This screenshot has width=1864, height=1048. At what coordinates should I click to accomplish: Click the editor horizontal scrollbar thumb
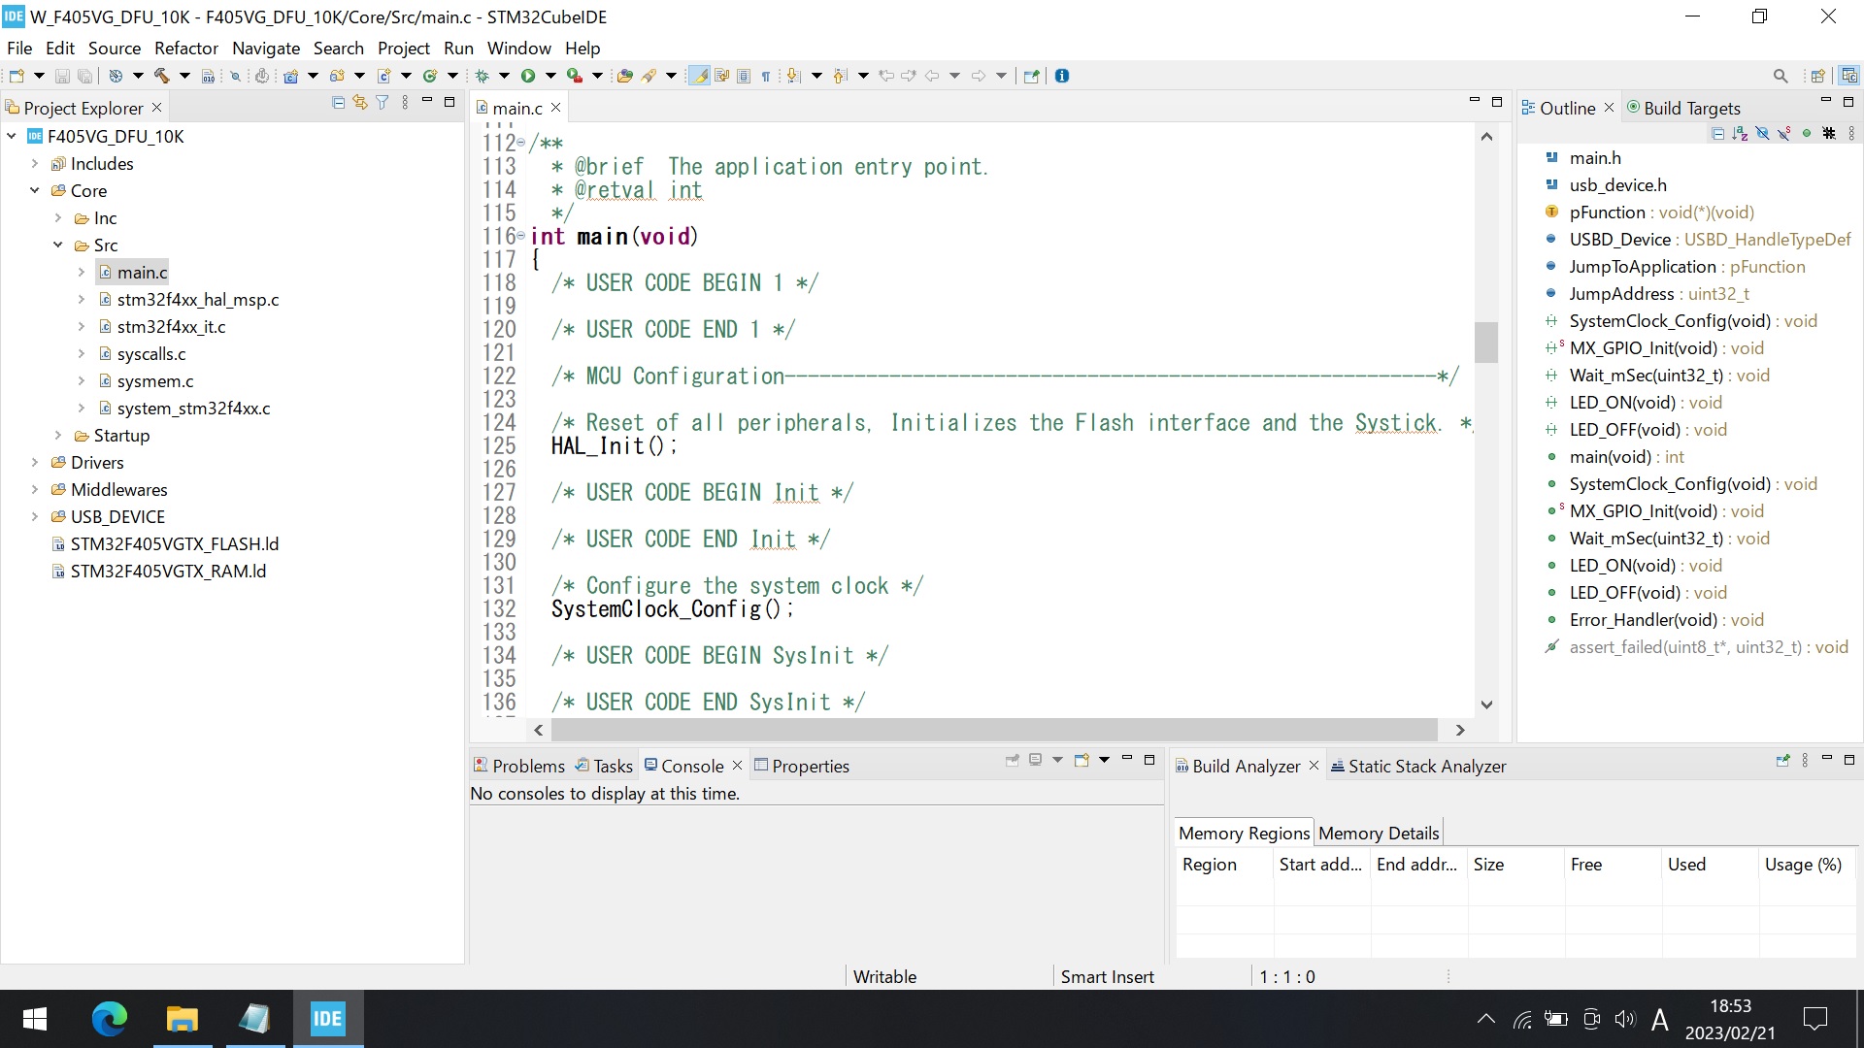coord(995,730)
